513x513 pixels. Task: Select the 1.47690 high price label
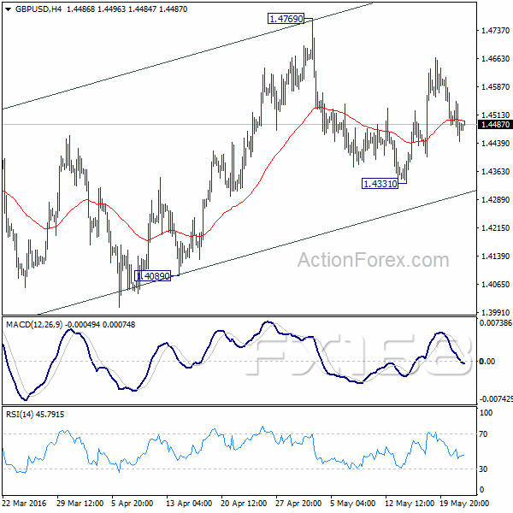[x=286, y=18]
